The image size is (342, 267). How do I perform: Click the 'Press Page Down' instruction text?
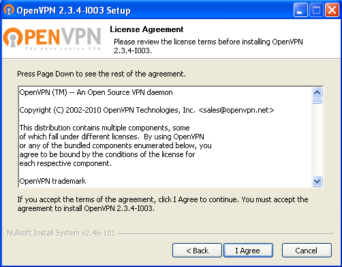pyautogui.click(x=102, y=74)
